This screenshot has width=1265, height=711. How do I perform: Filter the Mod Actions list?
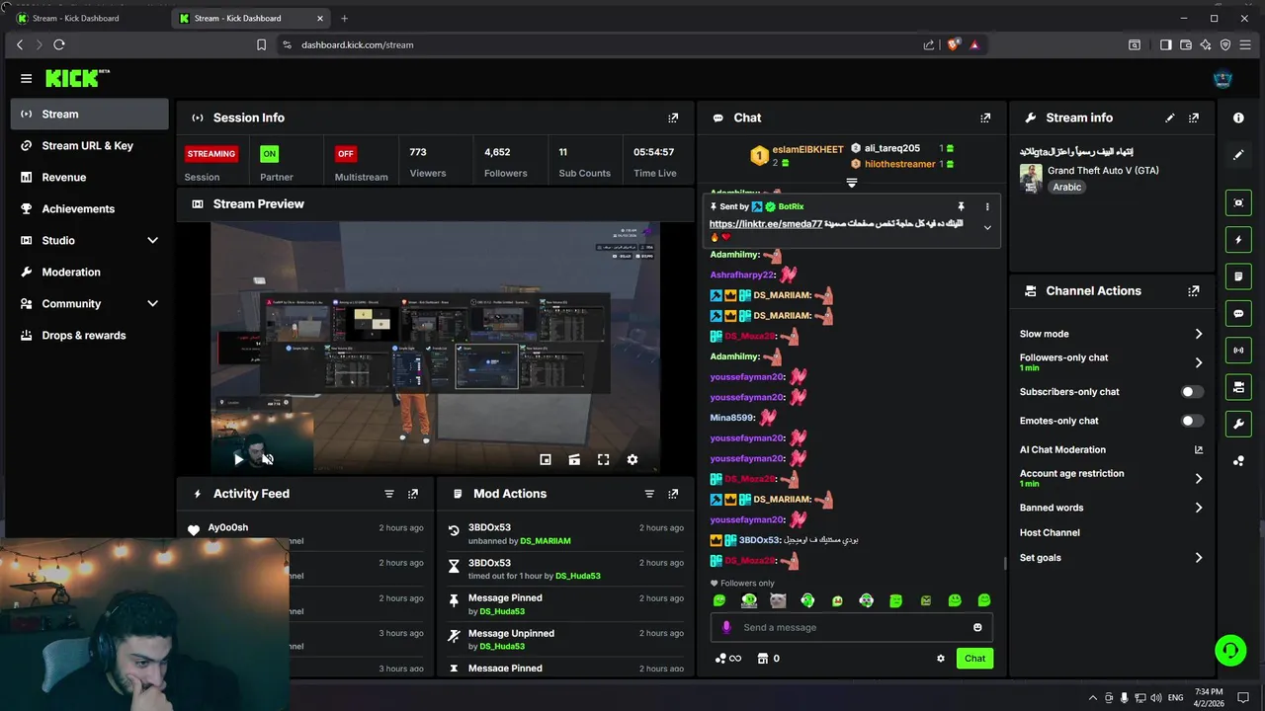pos(649,494)
